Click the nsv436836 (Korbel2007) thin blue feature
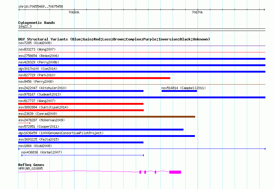The width and height of the screenshot is (274, 189). point(83,155)
